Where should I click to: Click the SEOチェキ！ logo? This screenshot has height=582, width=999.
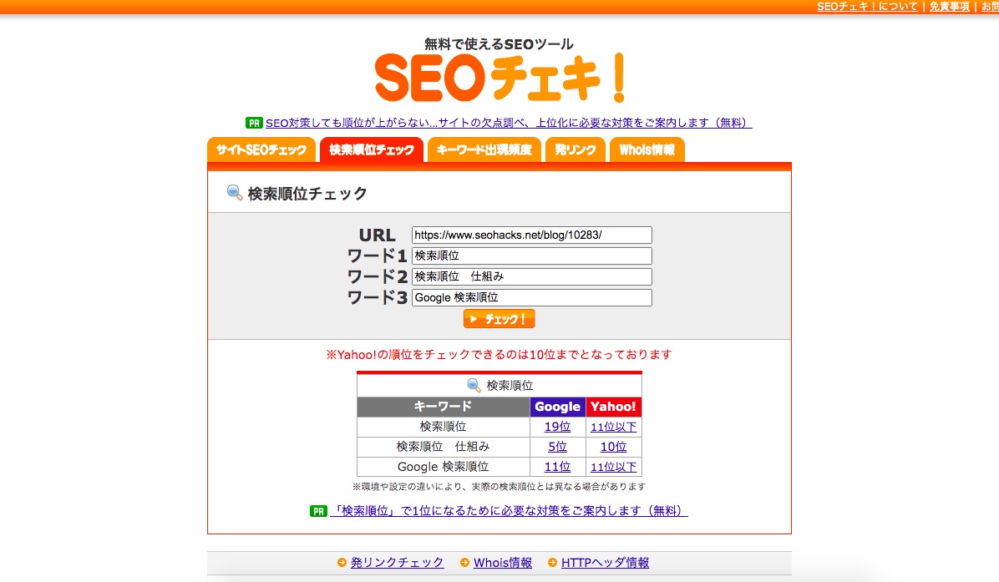pos(500,78)
